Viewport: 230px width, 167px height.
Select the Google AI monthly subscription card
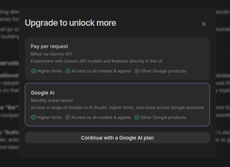coord(117,104)
